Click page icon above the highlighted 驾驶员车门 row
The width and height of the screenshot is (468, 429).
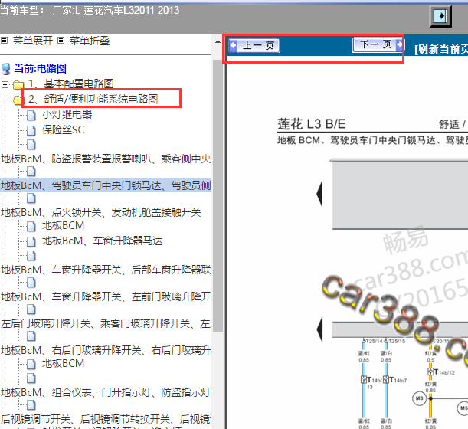(31, 172)
